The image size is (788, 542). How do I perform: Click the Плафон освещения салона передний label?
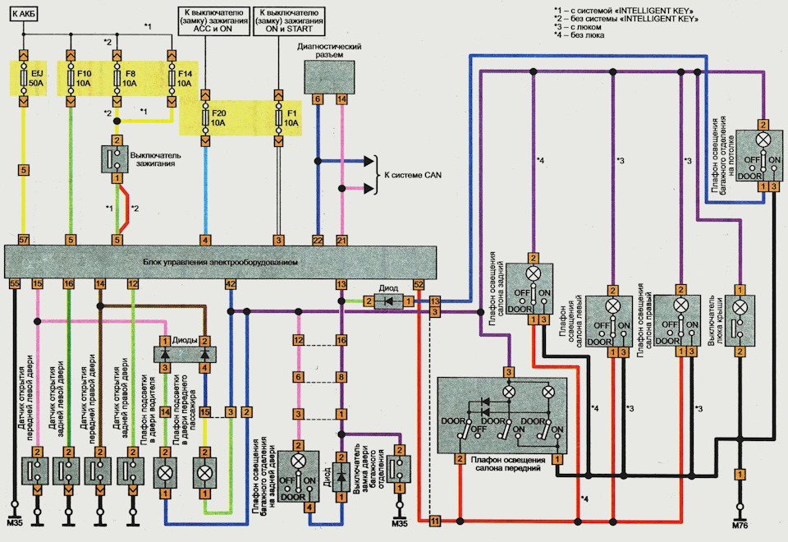pyautogui.click(x=508, y=464)
